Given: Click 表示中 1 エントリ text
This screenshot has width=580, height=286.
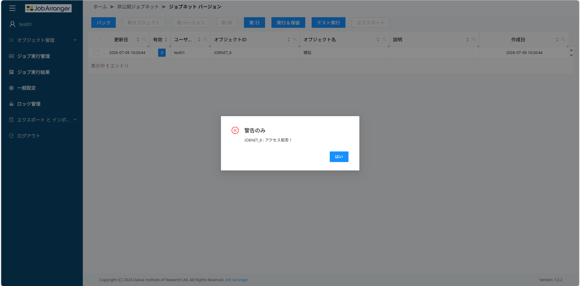Looking at the screenshot, I should tap(110, 66).
